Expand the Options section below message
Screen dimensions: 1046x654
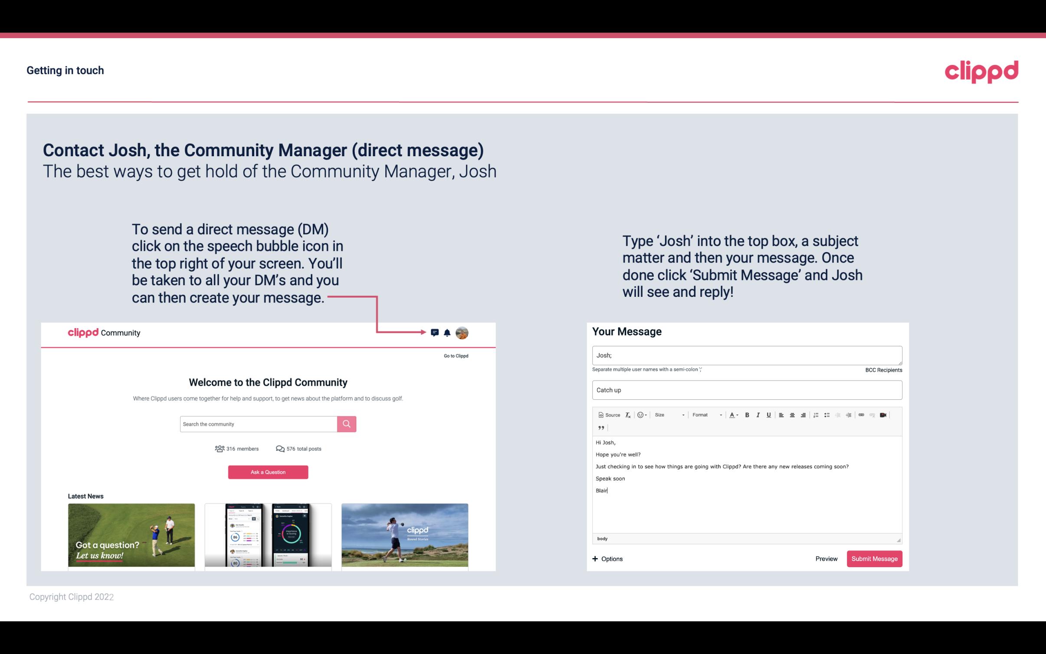click(x=607, y=559)
